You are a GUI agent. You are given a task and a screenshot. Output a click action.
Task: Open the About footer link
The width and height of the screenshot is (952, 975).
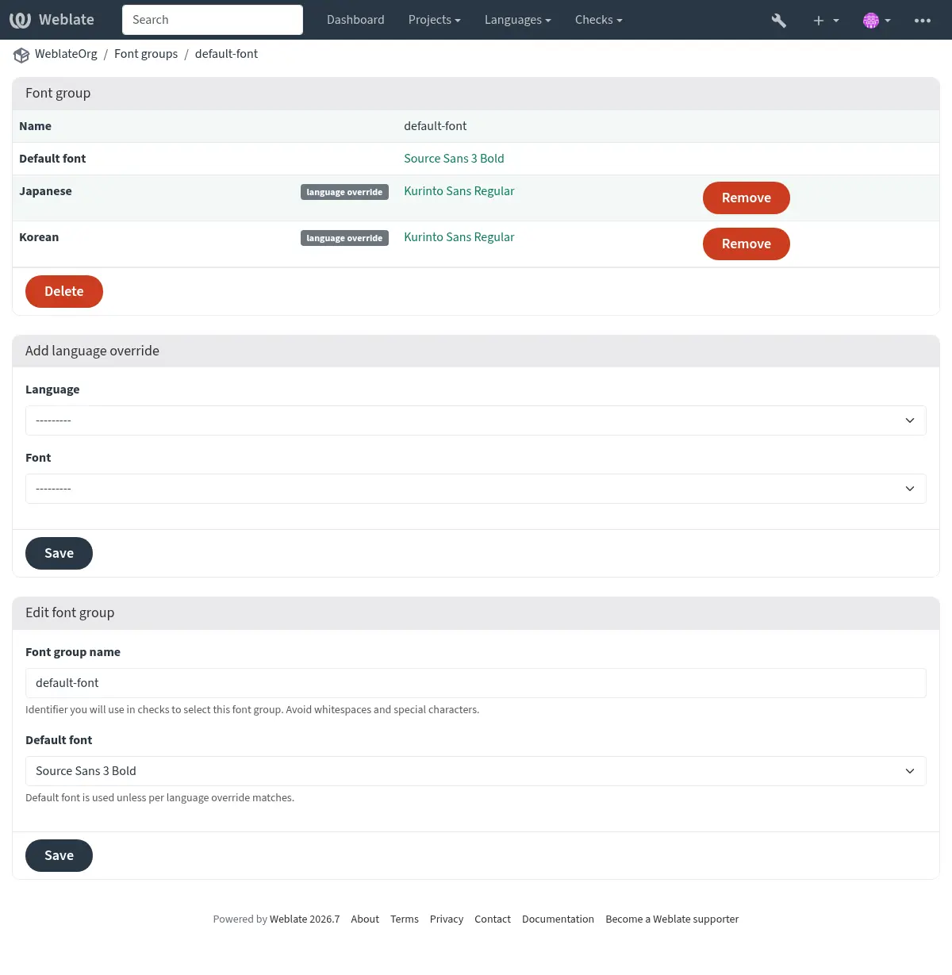pyautogui.click(x=365, y=919)
